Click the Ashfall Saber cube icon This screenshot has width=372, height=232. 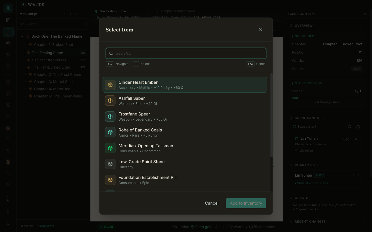(110, 101)
